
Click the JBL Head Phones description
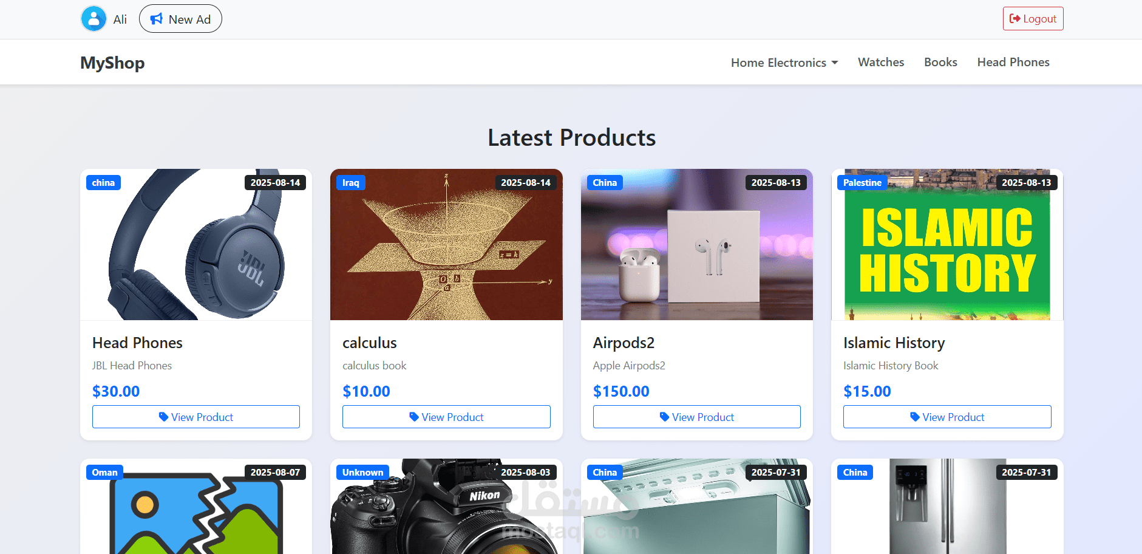[132, 366]
